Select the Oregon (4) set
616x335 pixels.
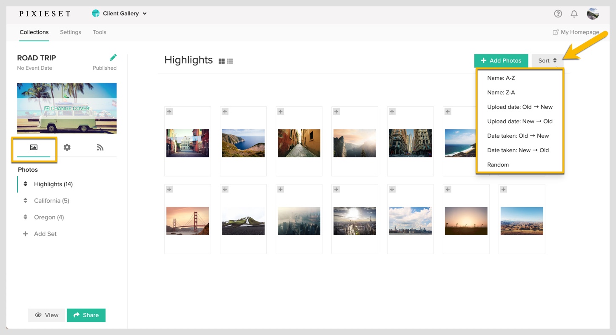[49, 217]
